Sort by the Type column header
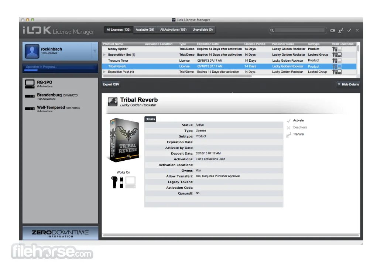Screen dimensions: 384x270 pyautogui.click(x=182, y=44)
